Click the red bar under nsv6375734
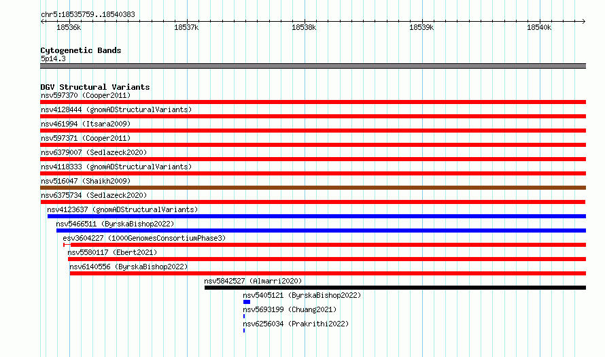 (313, 202)
